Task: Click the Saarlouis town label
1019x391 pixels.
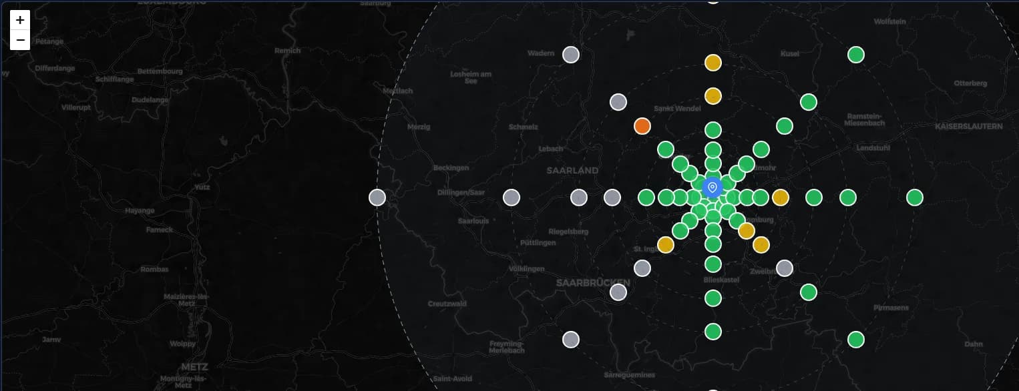Action: click(473, 221)
